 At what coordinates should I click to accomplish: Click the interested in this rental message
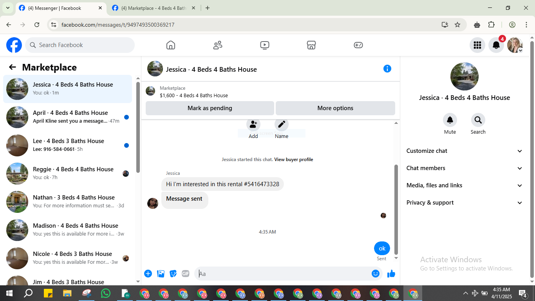pyautogui.click(x=222, y=184)
